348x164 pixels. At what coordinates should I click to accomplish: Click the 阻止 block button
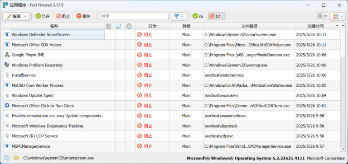click(63, 16)
